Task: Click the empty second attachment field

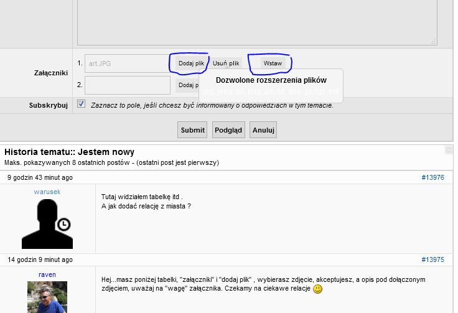Action: tap(127, 85)
